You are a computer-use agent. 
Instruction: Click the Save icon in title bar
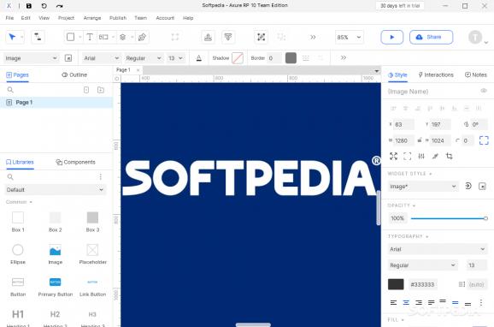pos(29,6)
